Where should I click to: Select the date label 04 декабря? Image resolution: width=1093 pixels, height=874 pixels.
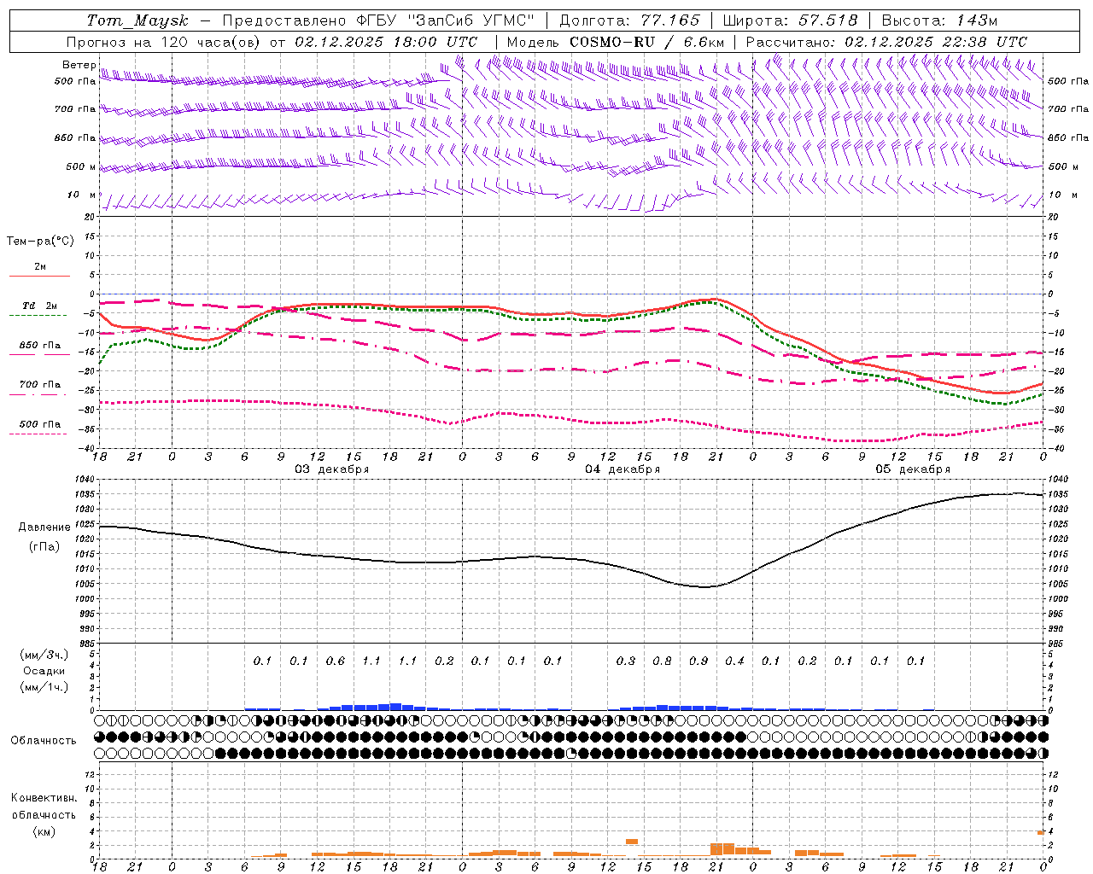pyautogui.click(x=622, y=469)
